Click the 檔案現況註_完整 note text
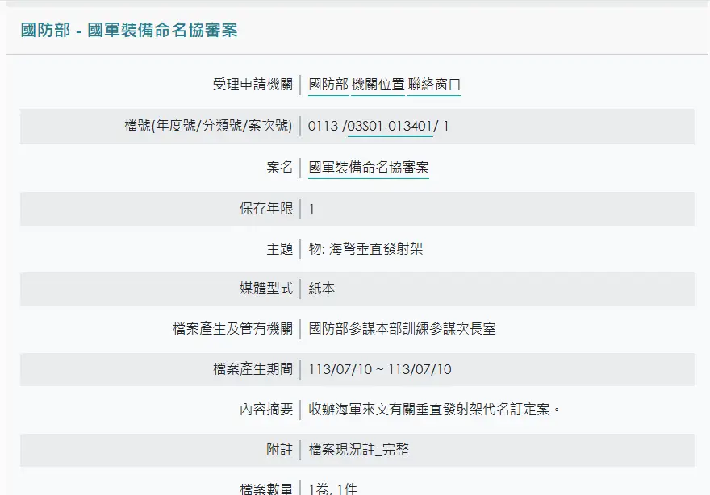Viewport: 710px width, 495px height. 359,450
